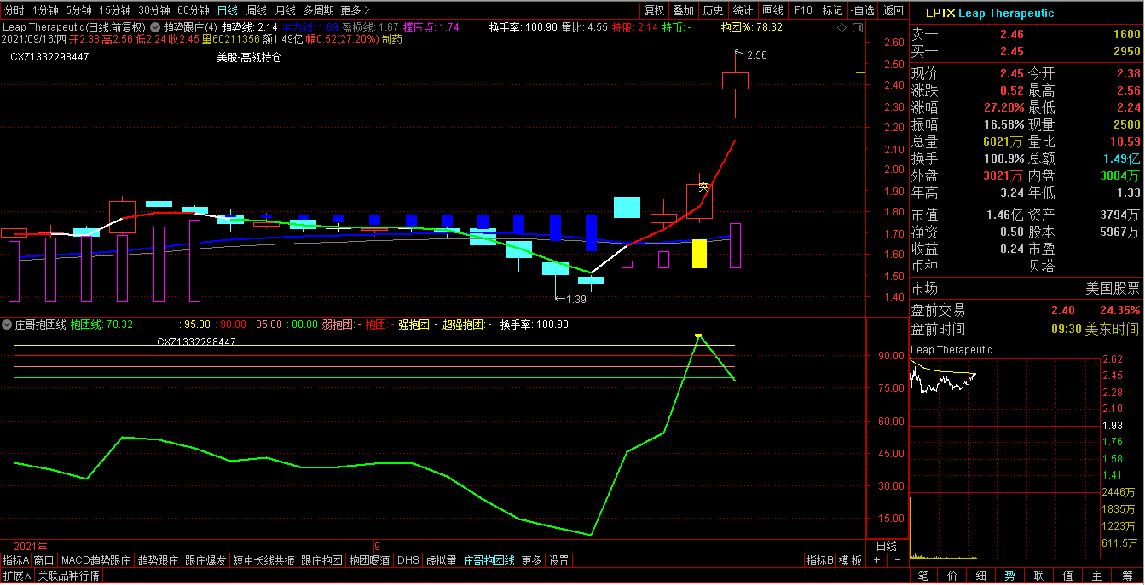The height and width of the screenshot is (585, 1145).
Task: Open 关联品种行情 related quotes
Action: click(x=68, y=576)
